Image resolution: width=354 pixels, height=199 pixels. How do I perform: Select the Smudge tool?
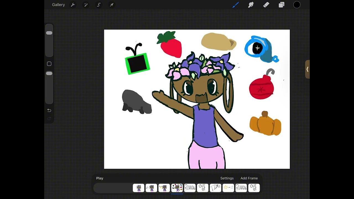point(251,5)
